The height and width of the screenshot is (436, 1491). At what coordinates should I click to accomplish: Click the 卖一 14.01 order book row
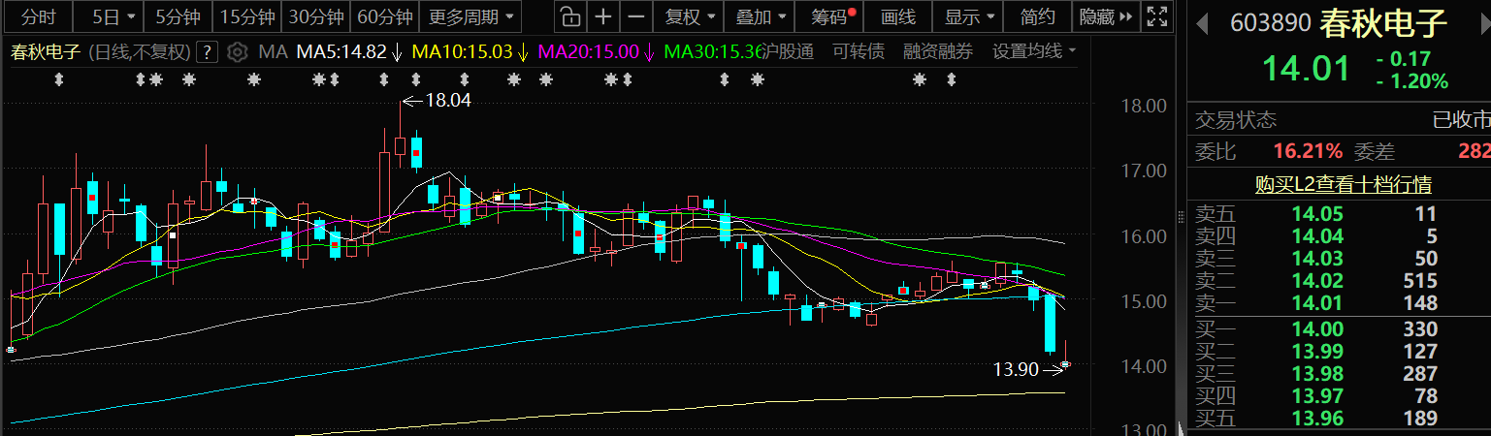tap(1339, 303)
